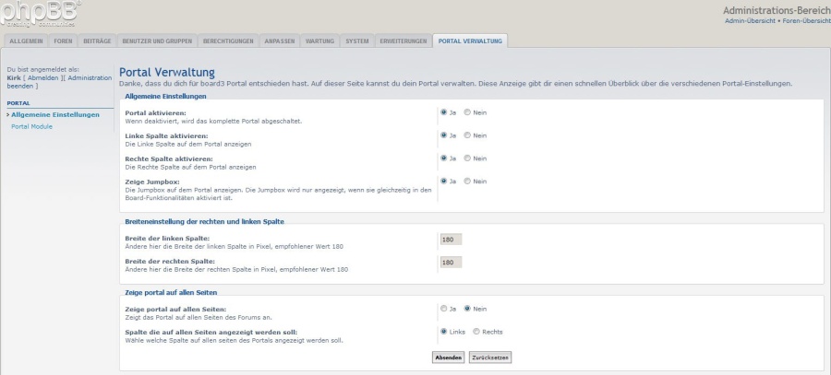Open Portal Module in the sidebar
This screenshot has height=375, width=831.
[x=31, y=126]
